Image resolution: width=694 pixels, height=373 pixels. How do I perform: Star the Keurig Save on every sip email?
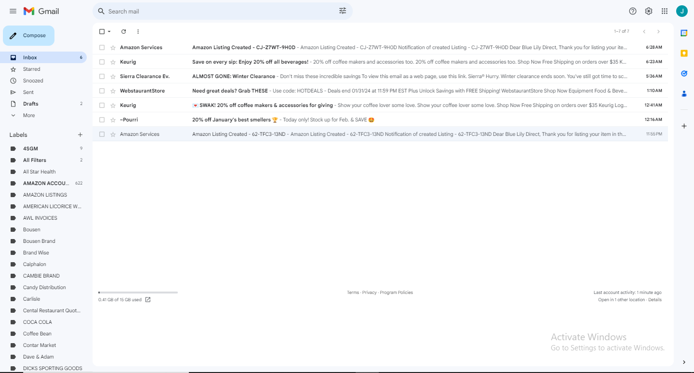point(113,62)
